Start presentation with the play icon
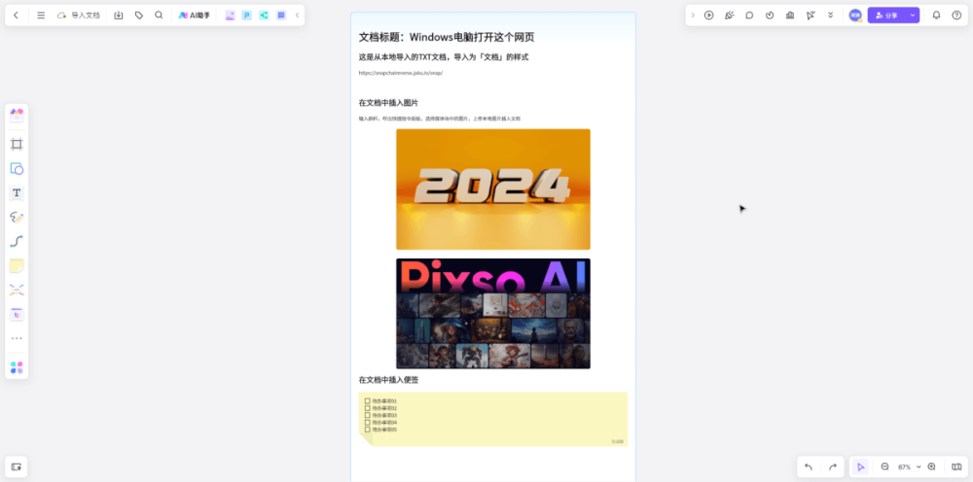Viewport: 973px width, 482px height. 708,16
